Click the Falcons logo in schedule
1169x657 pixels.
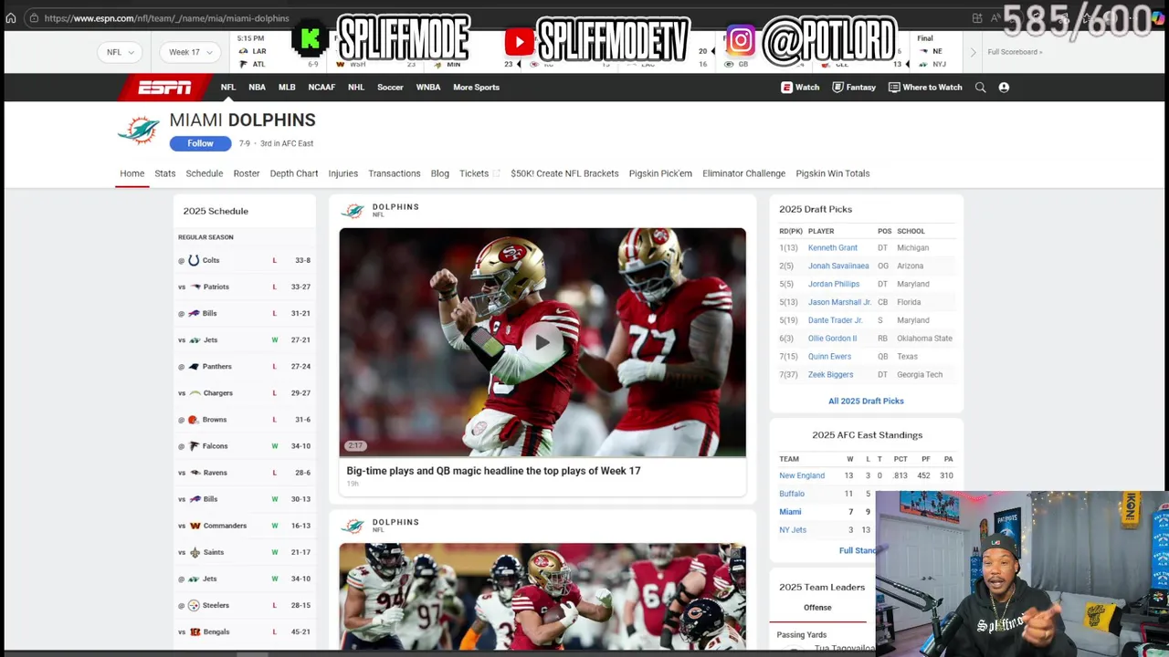coord(194,446)
